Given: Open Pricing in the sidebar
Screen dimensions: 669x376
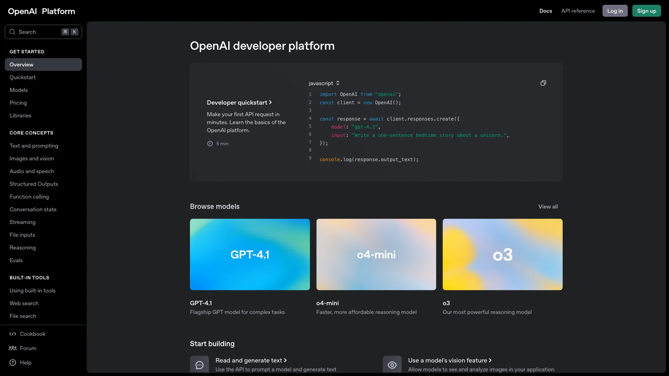Looking at the screenshot, I should (43, 103).
